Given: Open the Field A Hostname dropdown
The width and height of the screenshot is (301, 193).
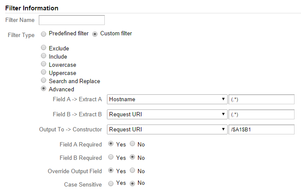Looking at the screenshot, I should 167,100.
